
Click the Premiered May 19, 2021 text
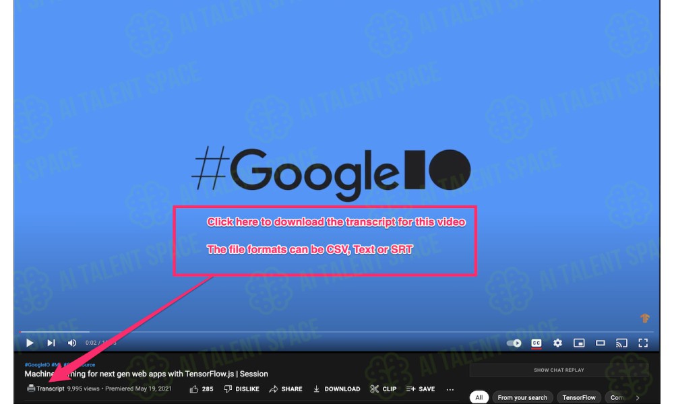(138, 389)
